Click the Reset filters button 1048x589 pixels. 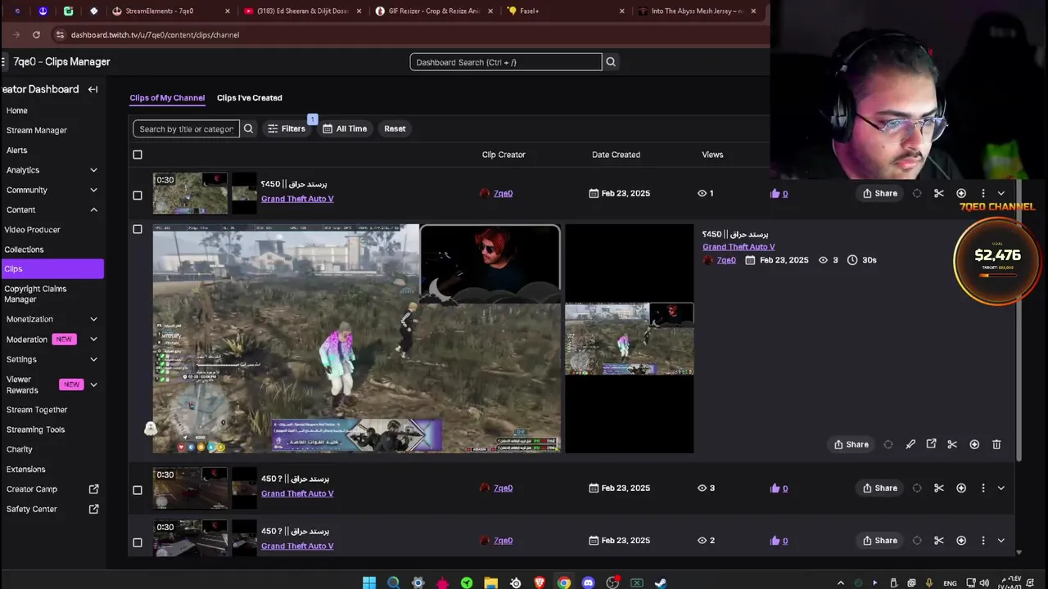point(395,128)
